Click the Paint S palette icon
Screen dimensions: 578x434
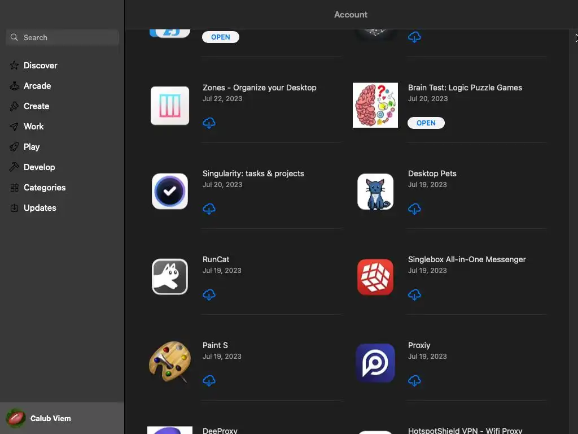(170, 362)
